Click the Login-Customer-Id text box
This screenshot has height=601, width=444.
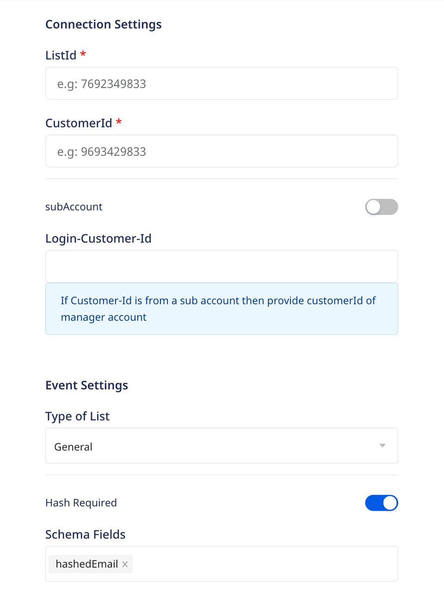click(x=222, y=266)
